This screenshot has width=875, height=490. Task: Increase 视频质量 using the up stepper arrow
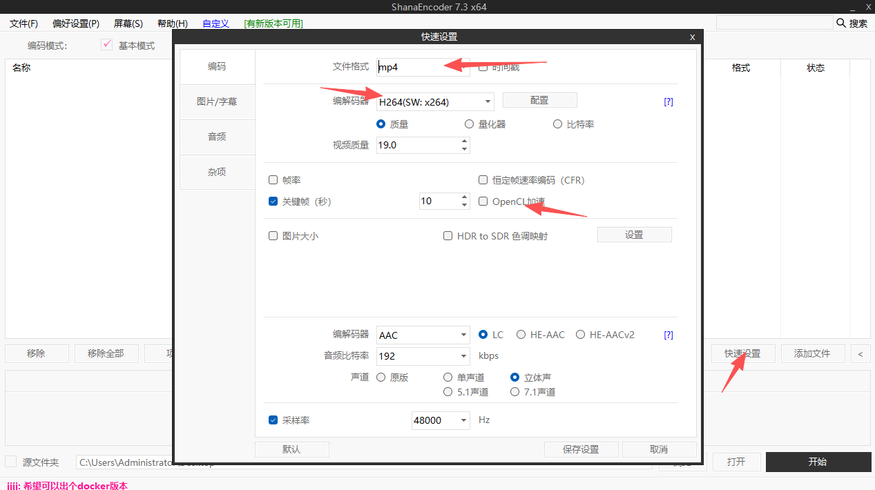coord(464,141)
